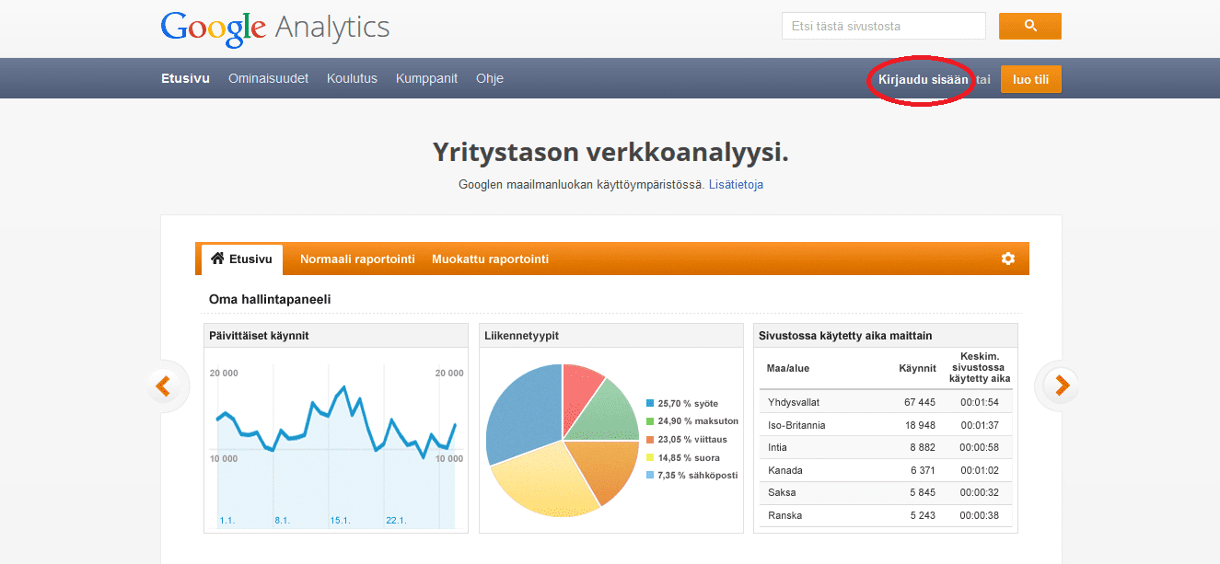The height and width of the screenshot is (564, 1220).
Task: Click the green maksuton legend swatch
Action: coord(650,421)
